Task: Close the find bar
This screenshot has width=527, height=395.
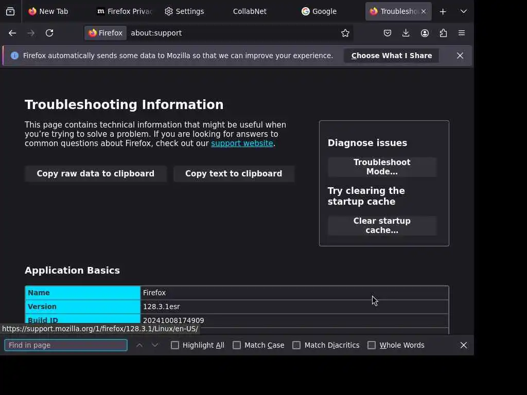Action: click(464, 345)
